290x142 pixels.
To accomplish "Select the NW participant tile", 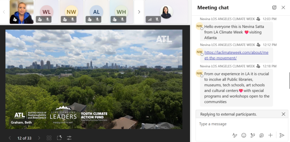I will [x=71, y=12].
